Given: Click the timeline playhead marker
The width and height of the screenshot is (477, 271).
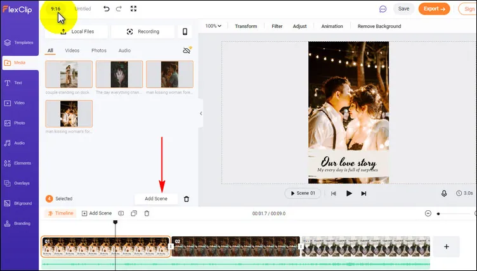Looking at the screenshot, I should click(x=115, y=222).
